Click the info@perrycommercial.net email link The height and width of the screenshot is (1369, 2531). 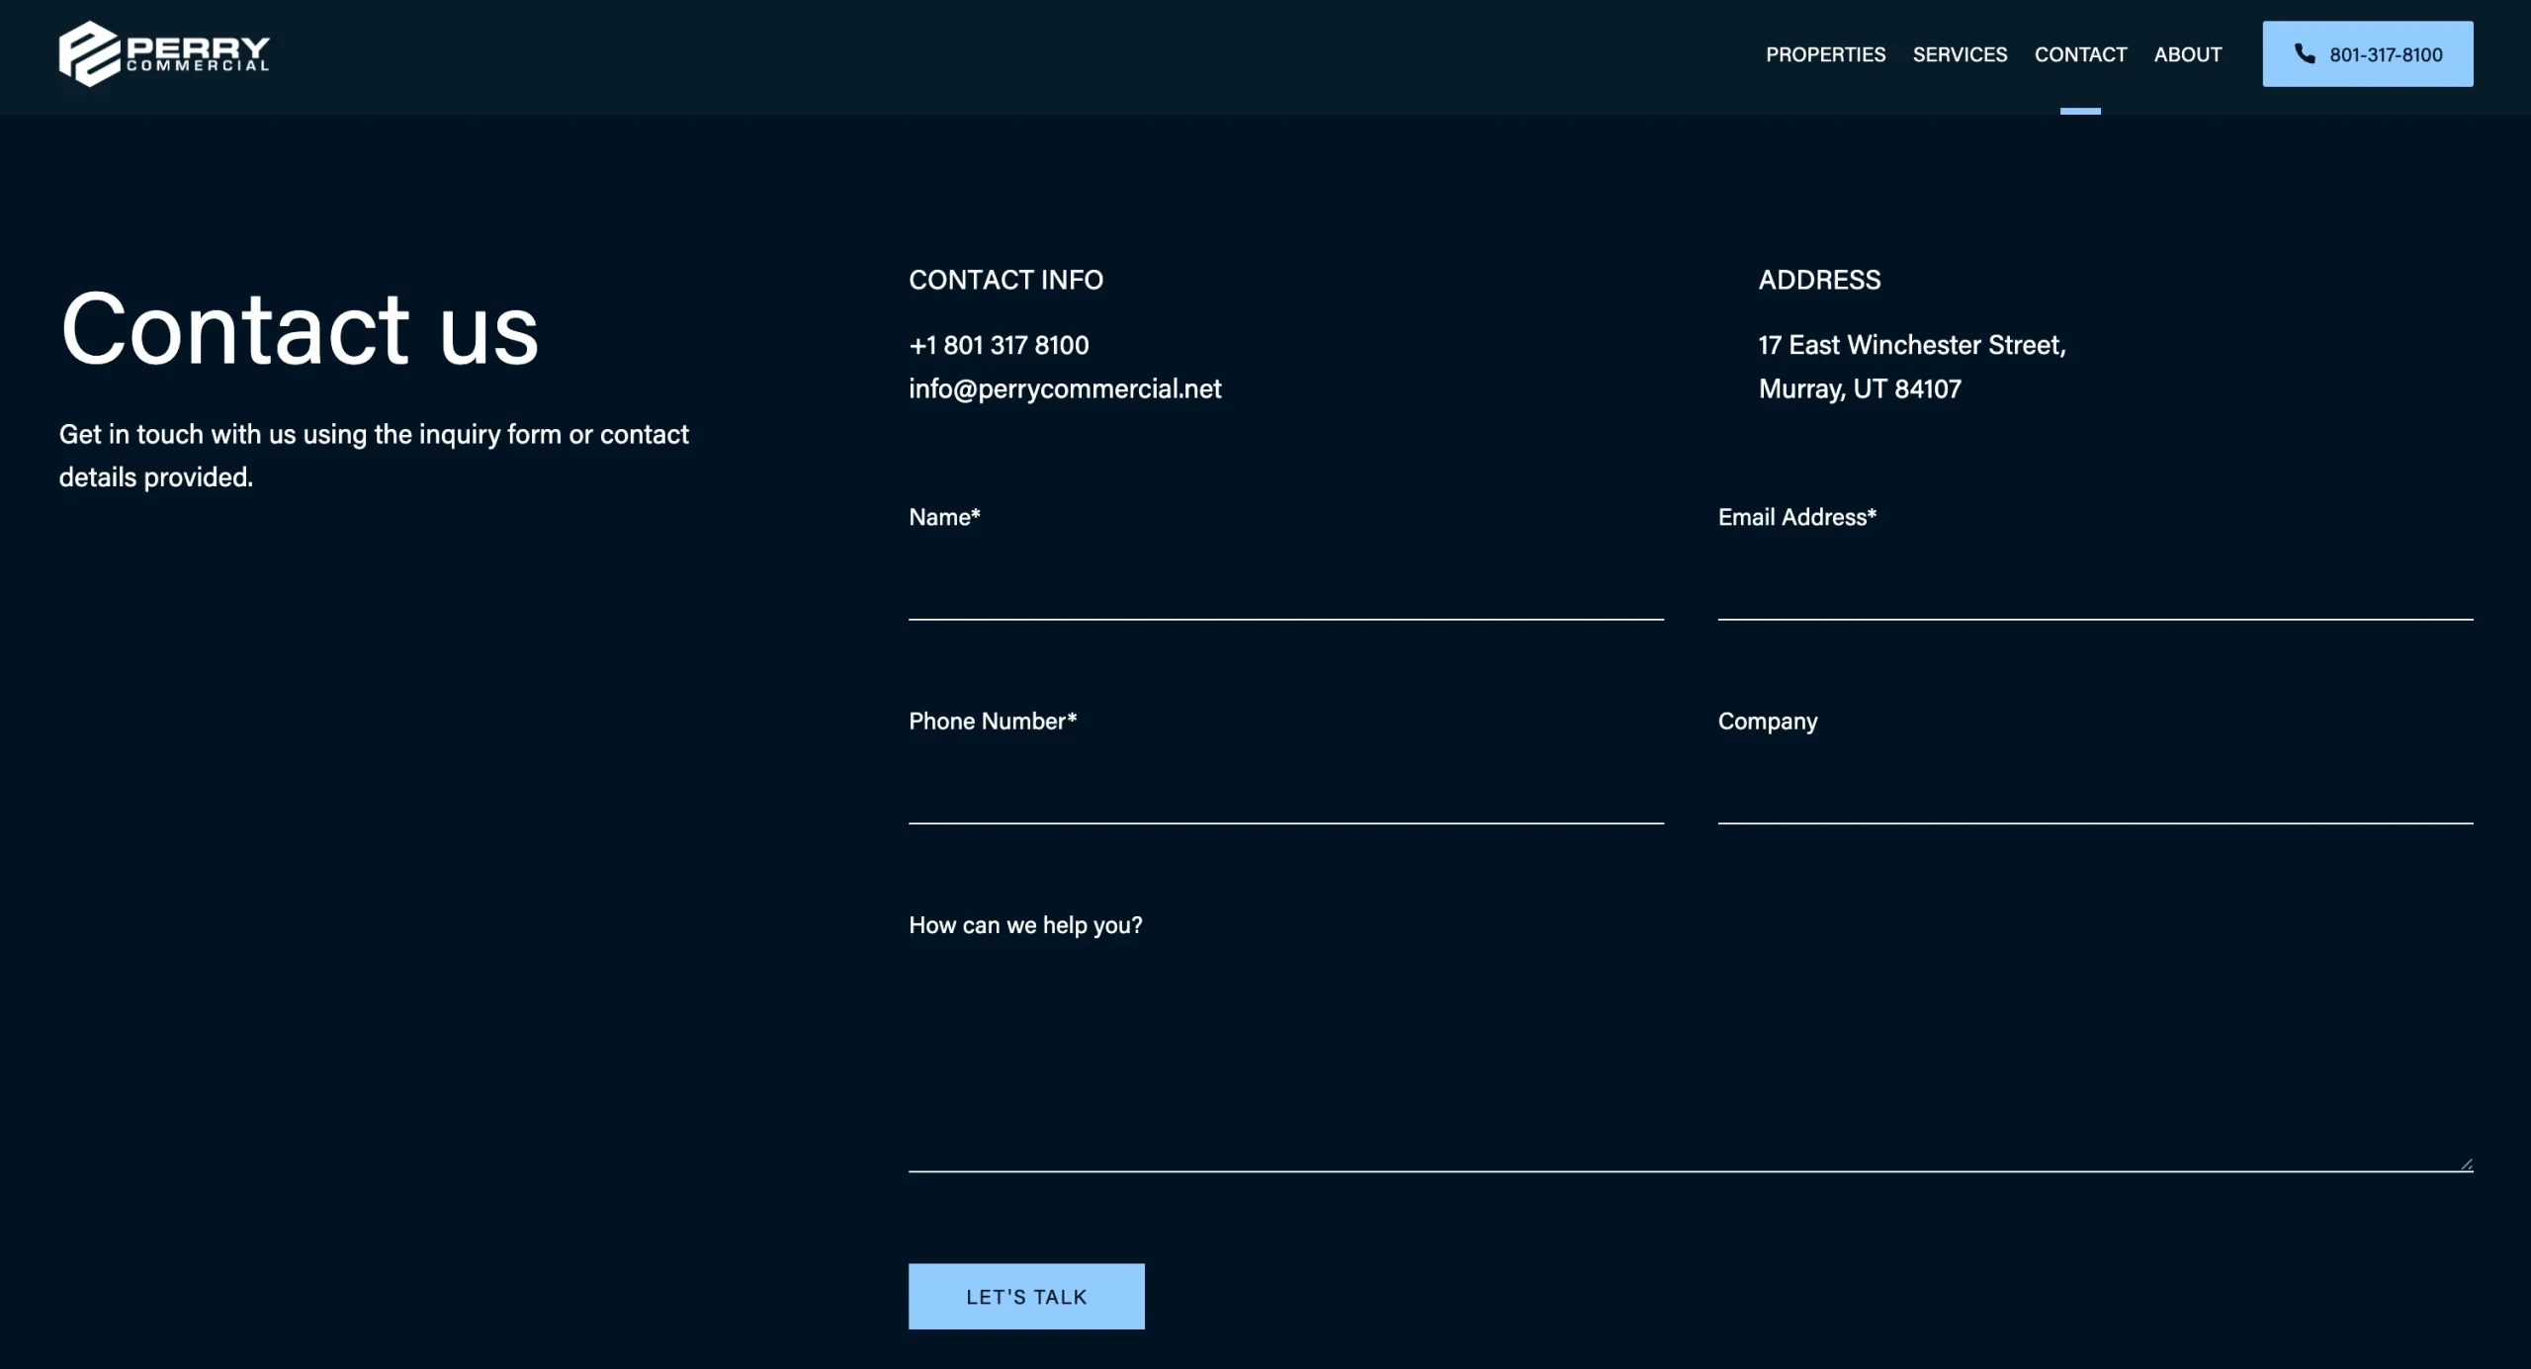coord(1065,388)
